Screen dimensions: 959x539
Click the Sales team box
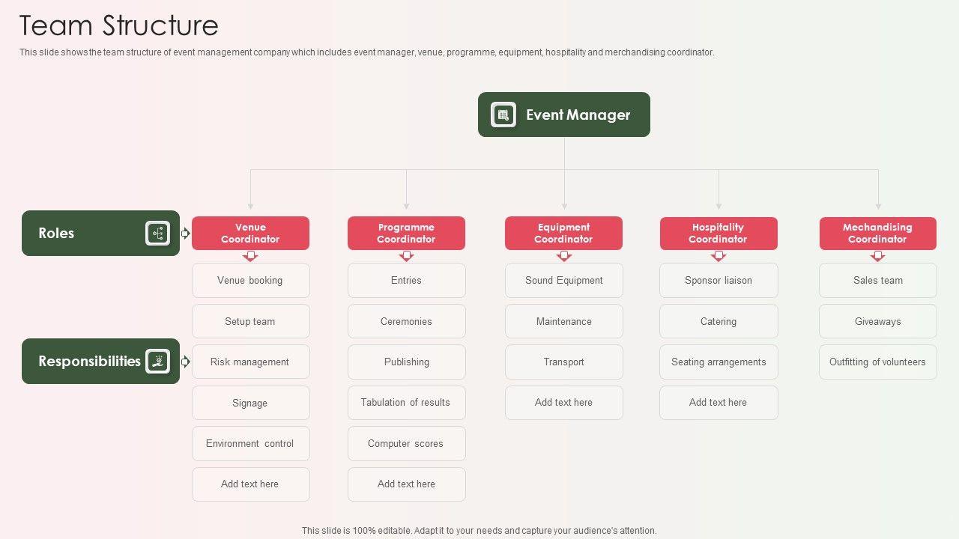point(877,281)
